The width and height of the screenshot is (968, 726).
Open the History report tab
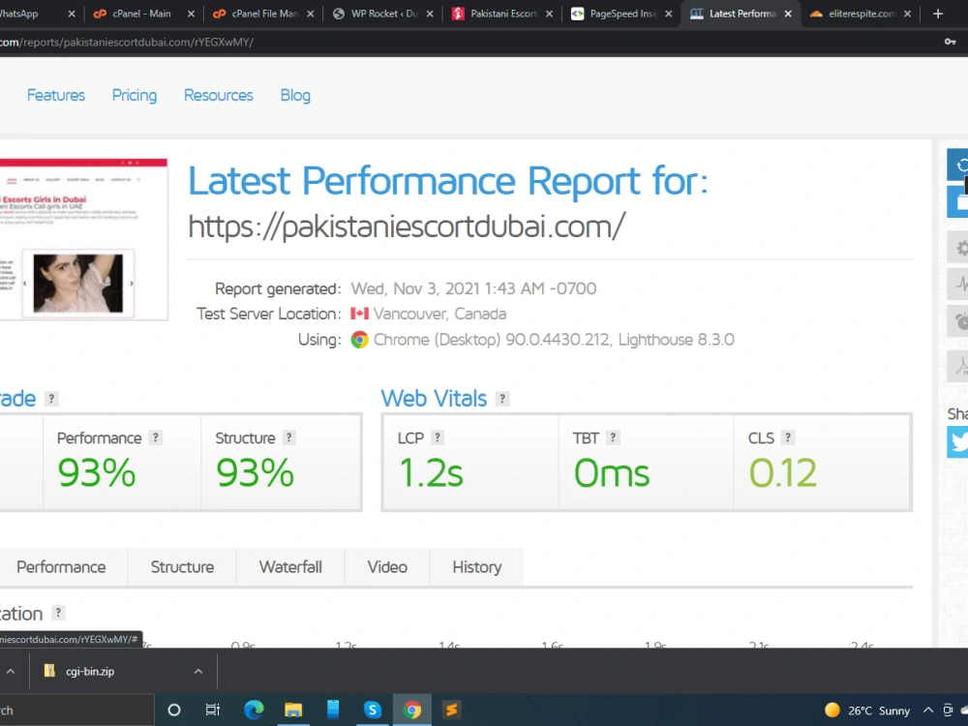[x=476, y=566]
